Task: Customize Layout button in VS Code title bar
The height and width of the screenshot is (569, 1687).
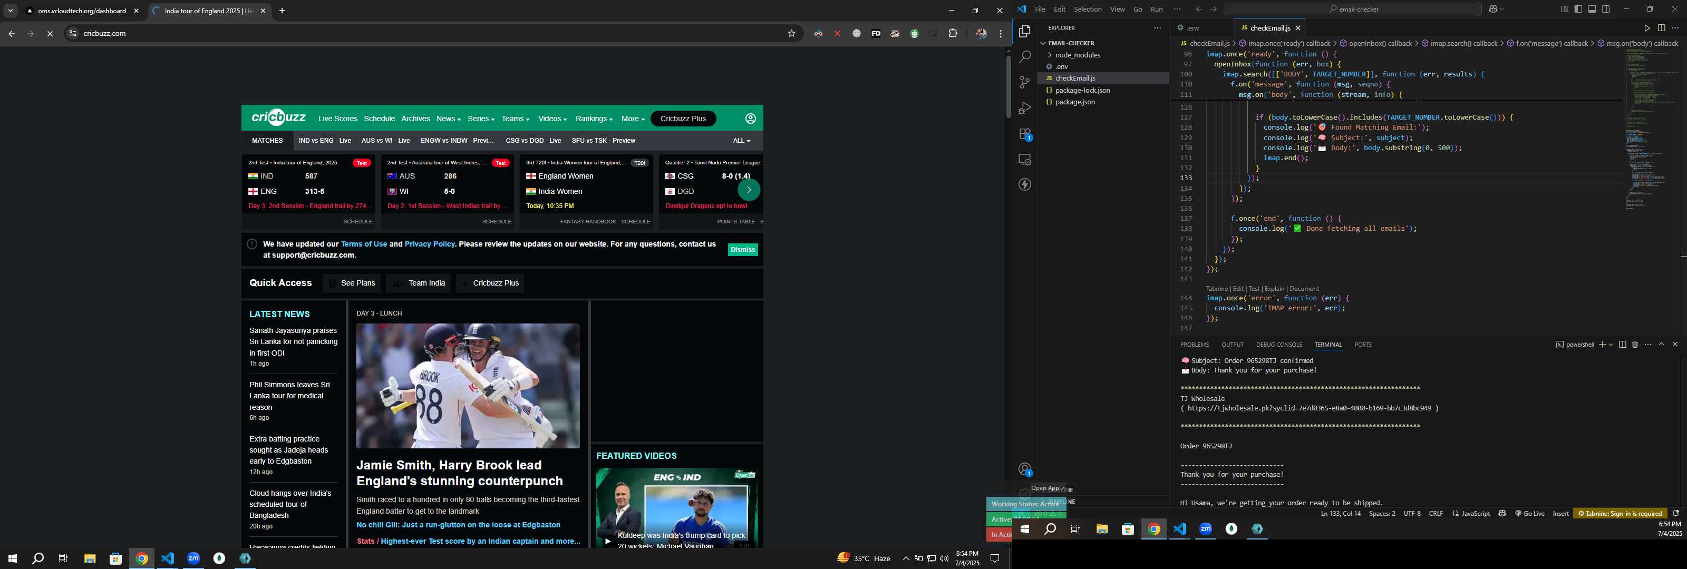Action: click(1564, 9)
